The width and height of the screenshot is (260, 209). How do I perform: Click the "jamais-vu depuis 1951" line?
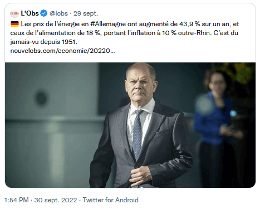click(43, 42)
